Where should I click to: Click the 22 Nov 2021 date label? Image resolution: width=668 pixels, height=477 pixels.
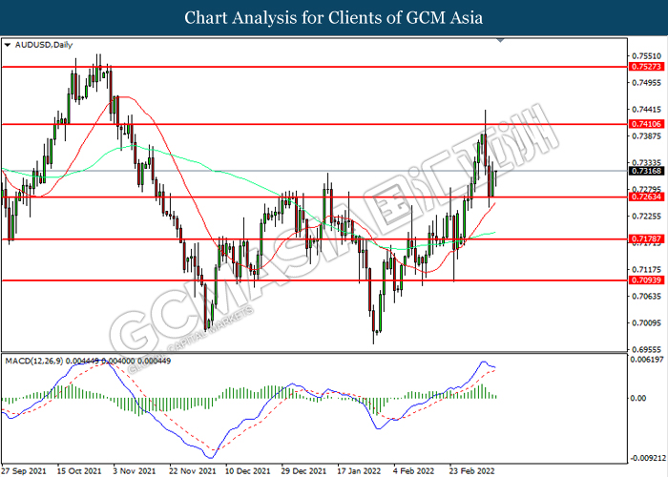[192, 471]
